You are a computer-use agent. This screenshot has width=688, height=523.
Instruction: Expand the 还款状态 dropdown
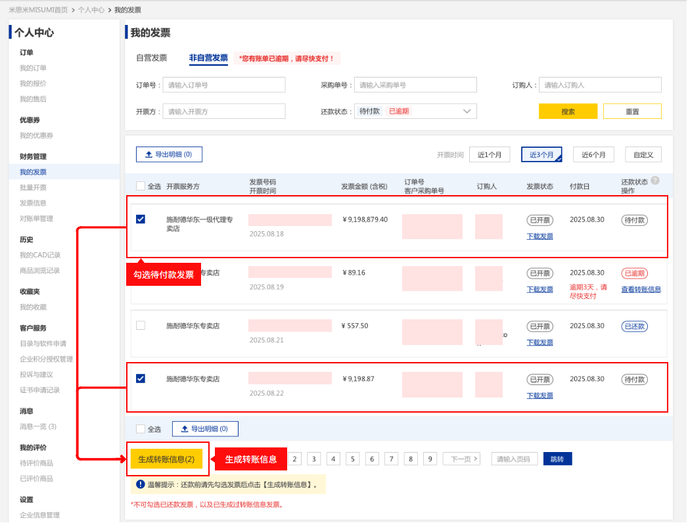point(467,111)
